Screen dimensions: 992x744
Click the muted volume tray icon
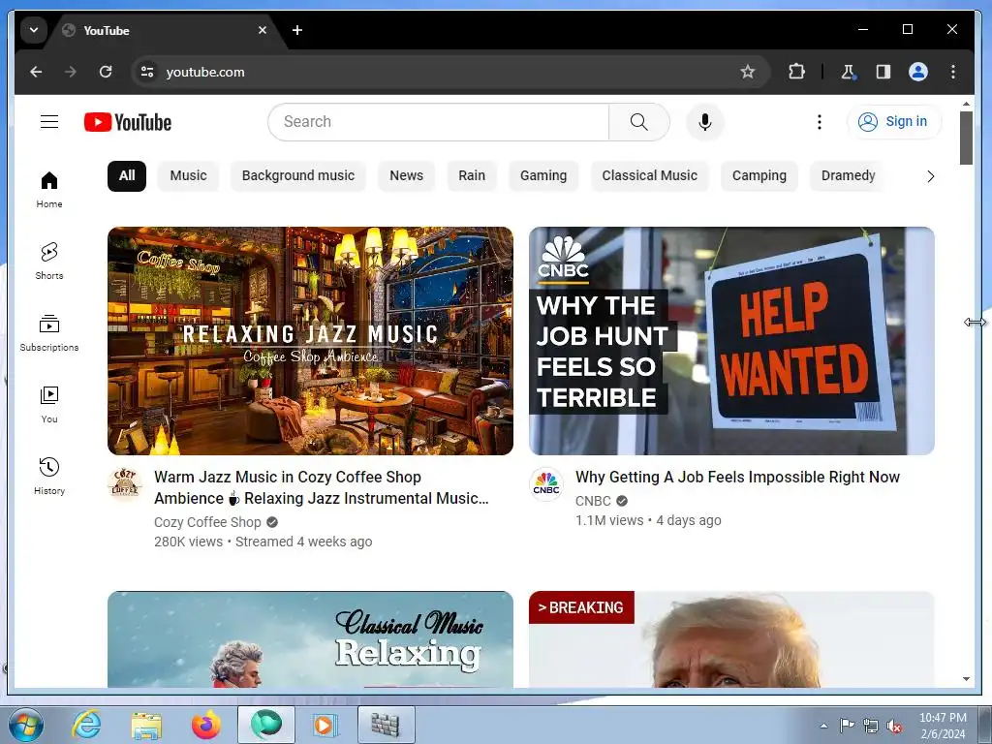(894, 727)
